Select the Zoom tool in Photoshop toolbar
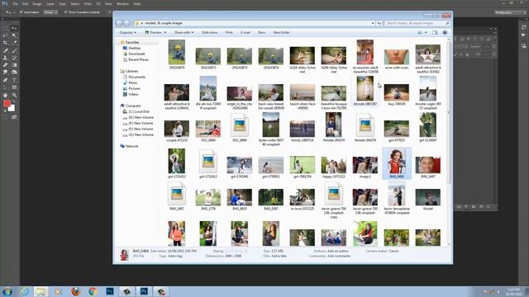529x297 pixels. coord(14,96)
